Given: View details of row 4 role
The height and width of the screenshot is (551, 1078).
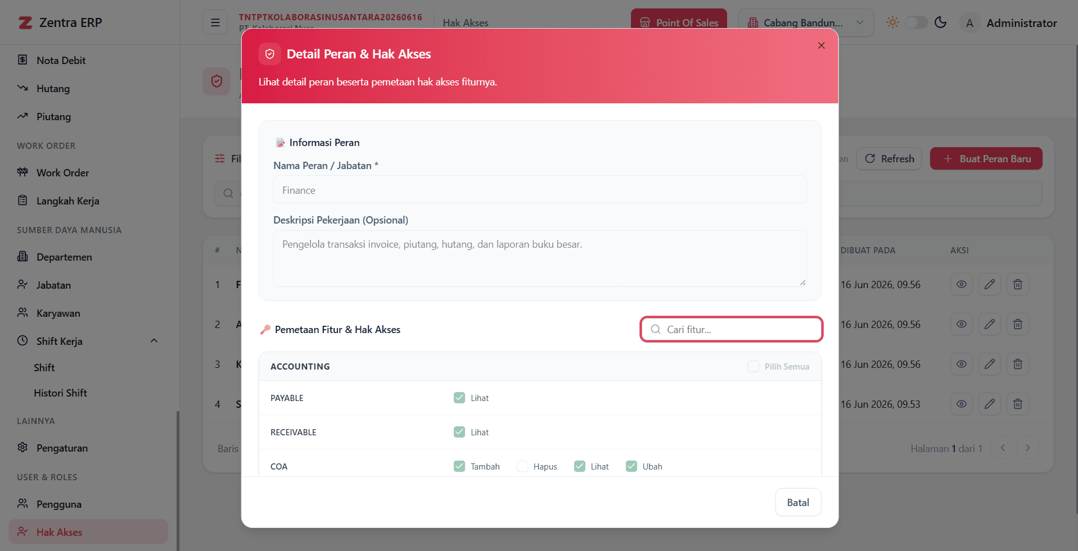Looking at the screenshot, I should 962,404.
